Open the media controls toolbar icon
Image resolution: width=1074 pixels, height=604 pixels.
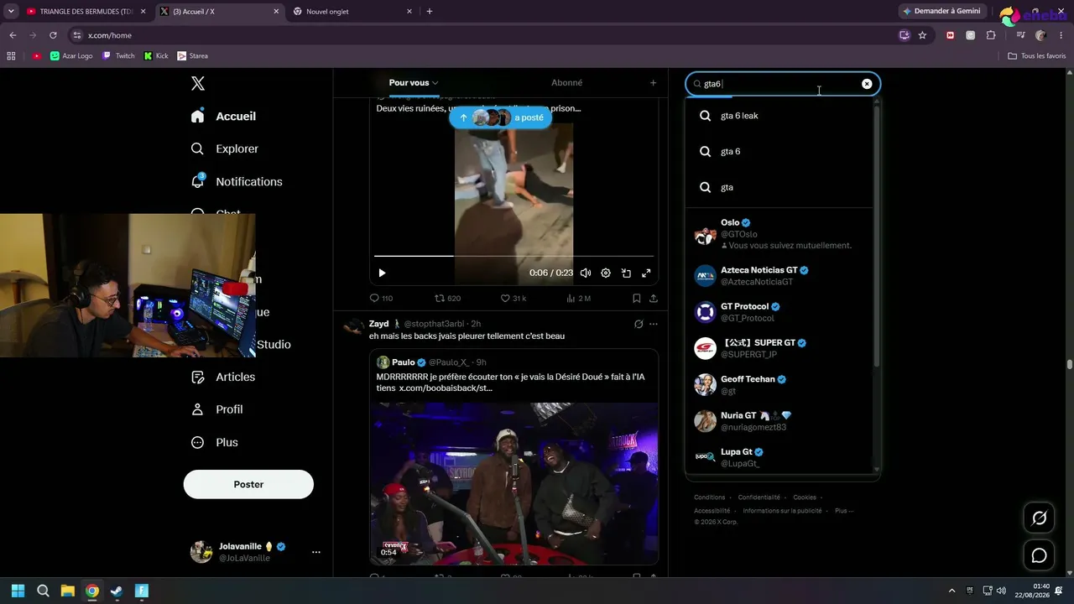(1020, 35)
